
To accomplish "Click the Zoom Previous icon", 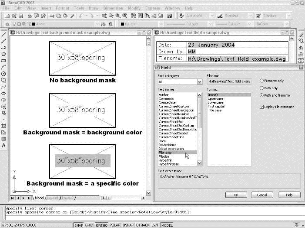I will point(125,16).
